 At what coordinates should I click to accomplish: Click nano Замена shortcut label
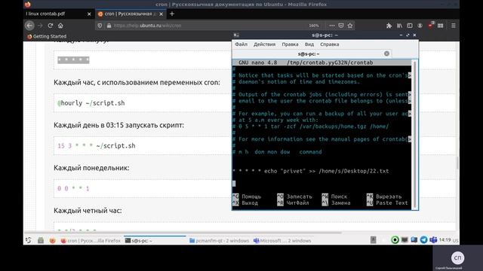pyautogui.click(x=340, y=202)
